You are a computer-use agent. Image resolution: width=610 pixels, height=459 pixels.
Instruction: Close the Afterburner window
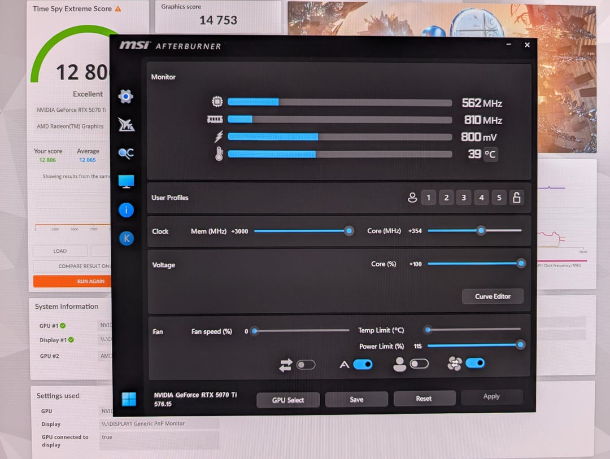click(527, 45)
